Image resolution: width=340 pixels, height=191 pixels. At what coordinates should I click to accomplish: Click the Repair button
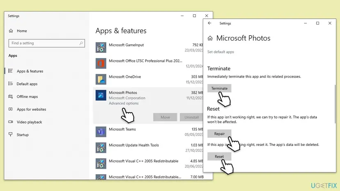219,134
